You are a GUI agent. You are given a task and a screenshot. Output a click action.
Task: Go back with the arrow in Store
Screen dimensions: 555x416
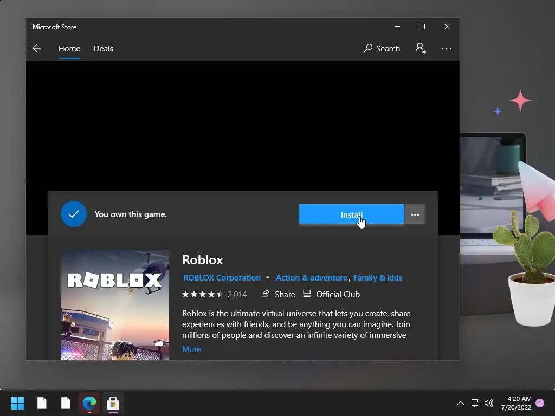[x=37, y=48]
